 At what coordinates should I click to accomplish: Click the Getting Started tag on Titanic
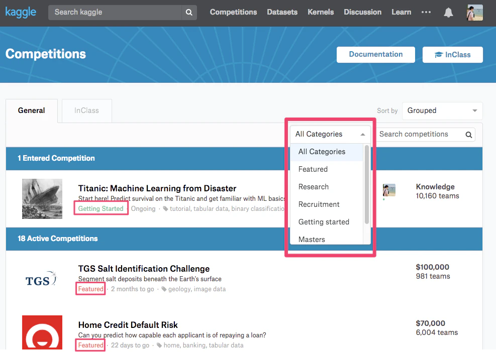(101, 208)
